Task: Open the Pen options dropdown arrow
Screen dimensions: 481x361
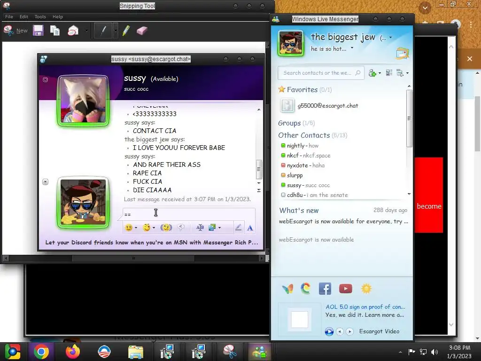Action: tap(116, 31)
